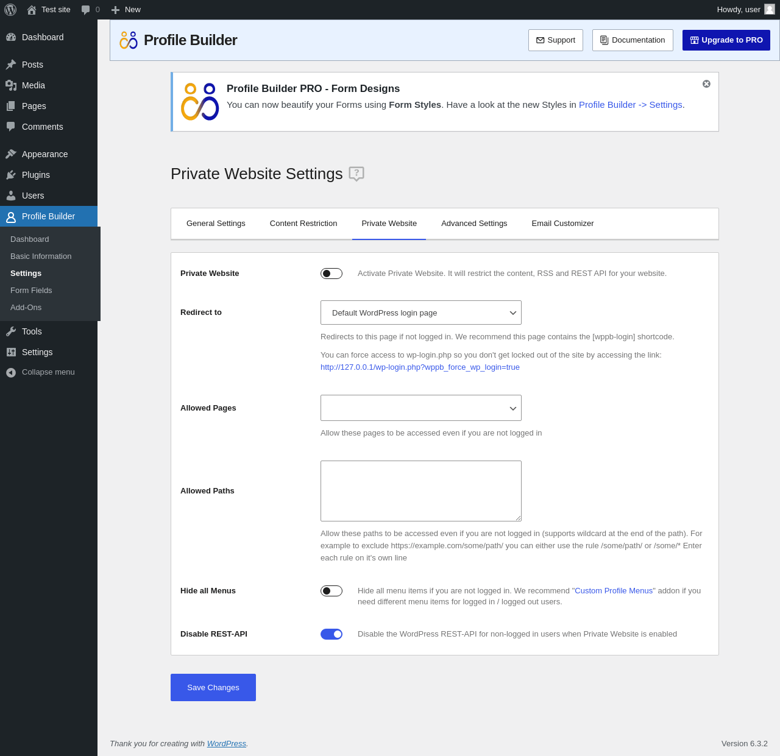The height and width of the screenshot is (756, 780).
Task: Click the Posts pushpin icon
Action: click(x=11, y=65)
